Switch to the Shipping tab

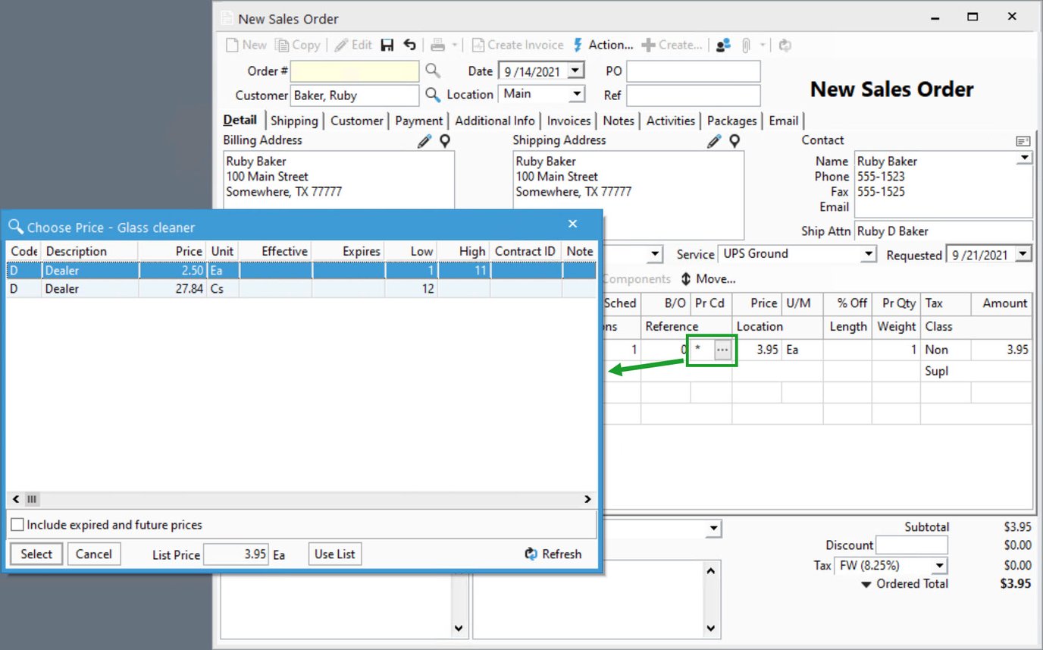[294, 121]
